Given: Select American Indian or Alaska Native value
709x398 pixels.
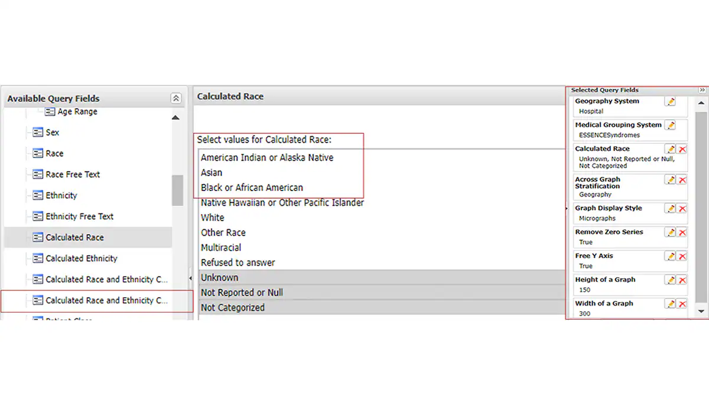Looking at the screenshot, I should point(266,157).
